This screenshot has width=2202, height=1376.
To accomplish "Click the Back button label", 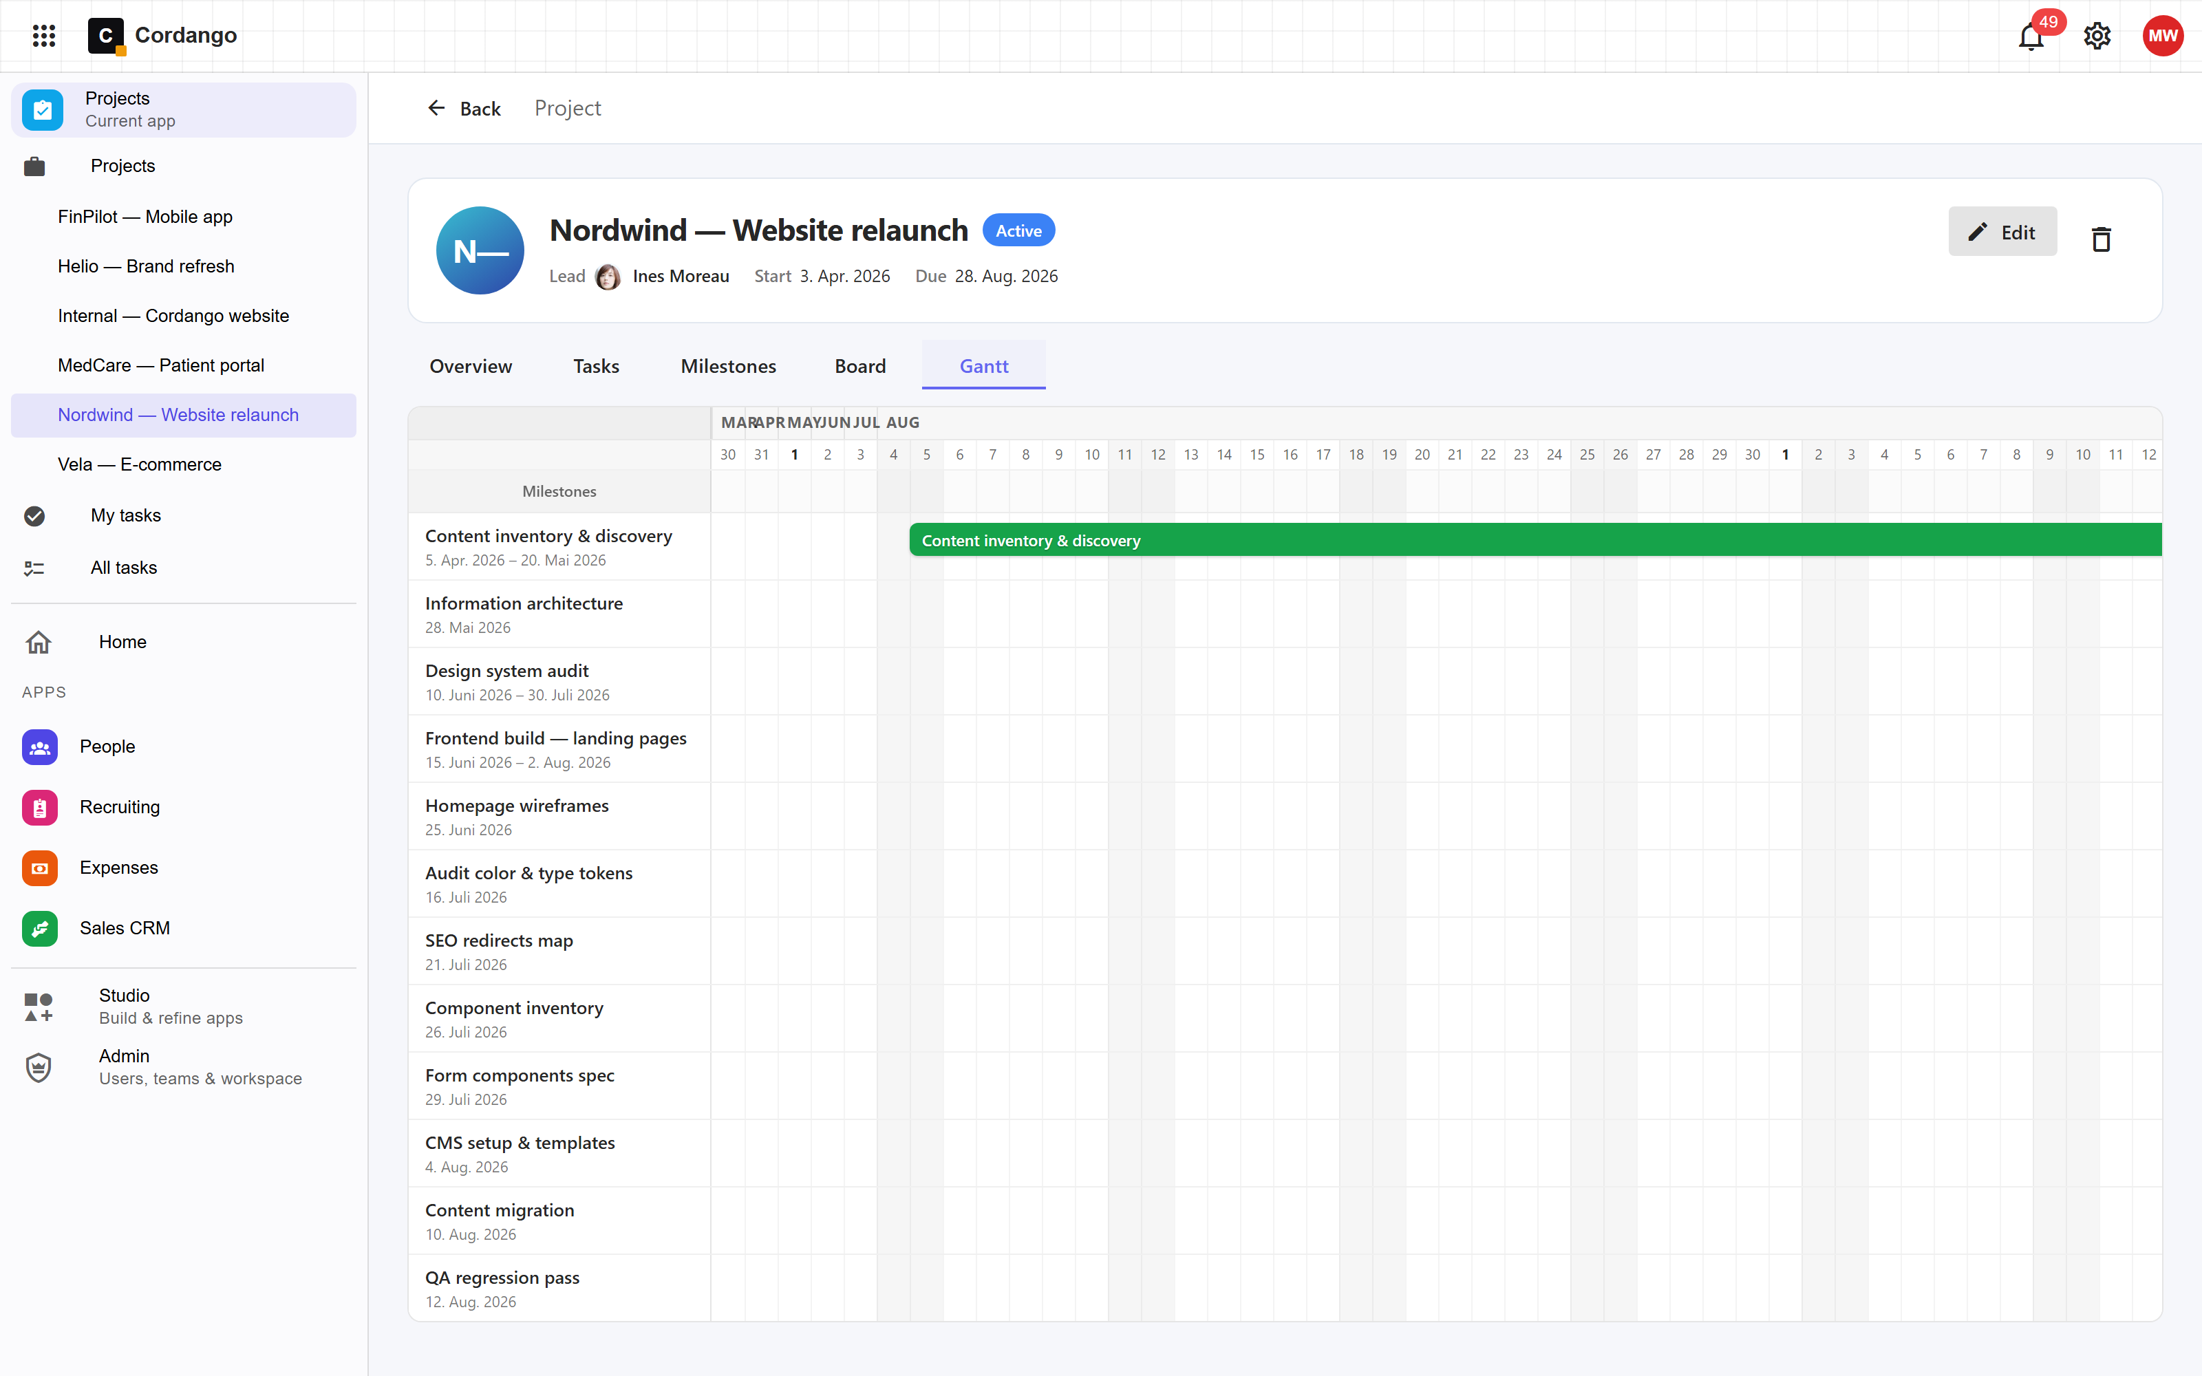I will click(480, 108).
